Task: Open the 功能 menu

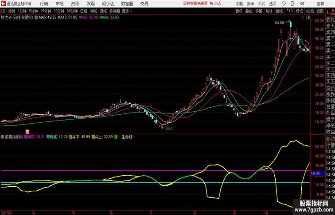Action: click(x=239, y=4)
